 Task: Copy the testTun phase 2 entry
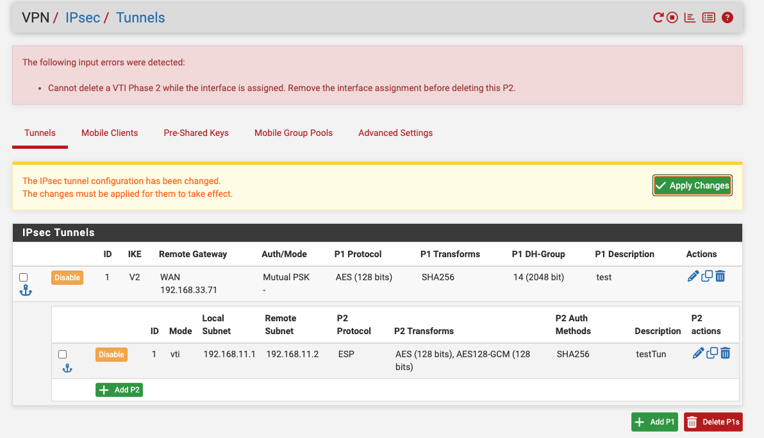712,353
